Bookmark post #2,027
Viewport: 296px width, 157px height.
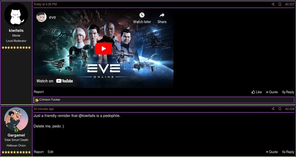click(x=280, y=4)
